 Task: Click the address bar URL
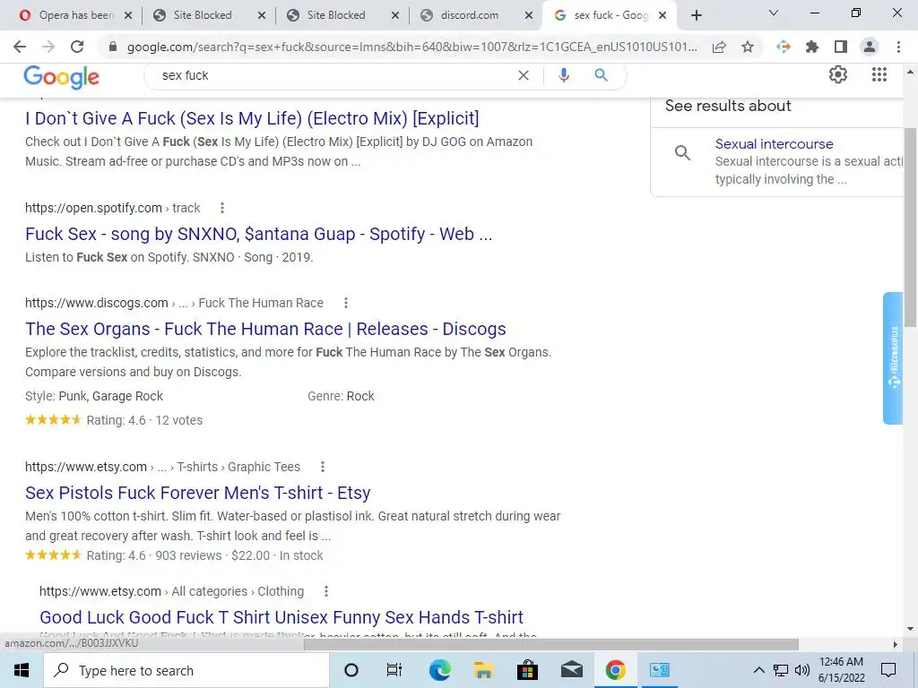(412, 47)
